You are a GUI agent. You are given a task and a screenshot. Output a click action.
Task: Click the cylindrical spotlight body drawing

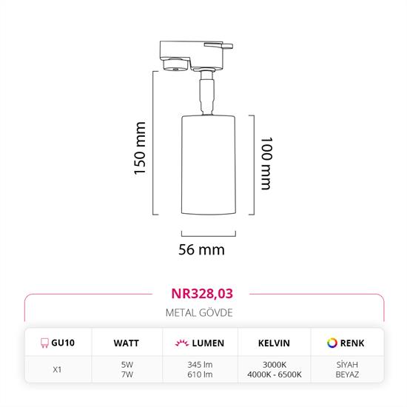click(209, 165)
